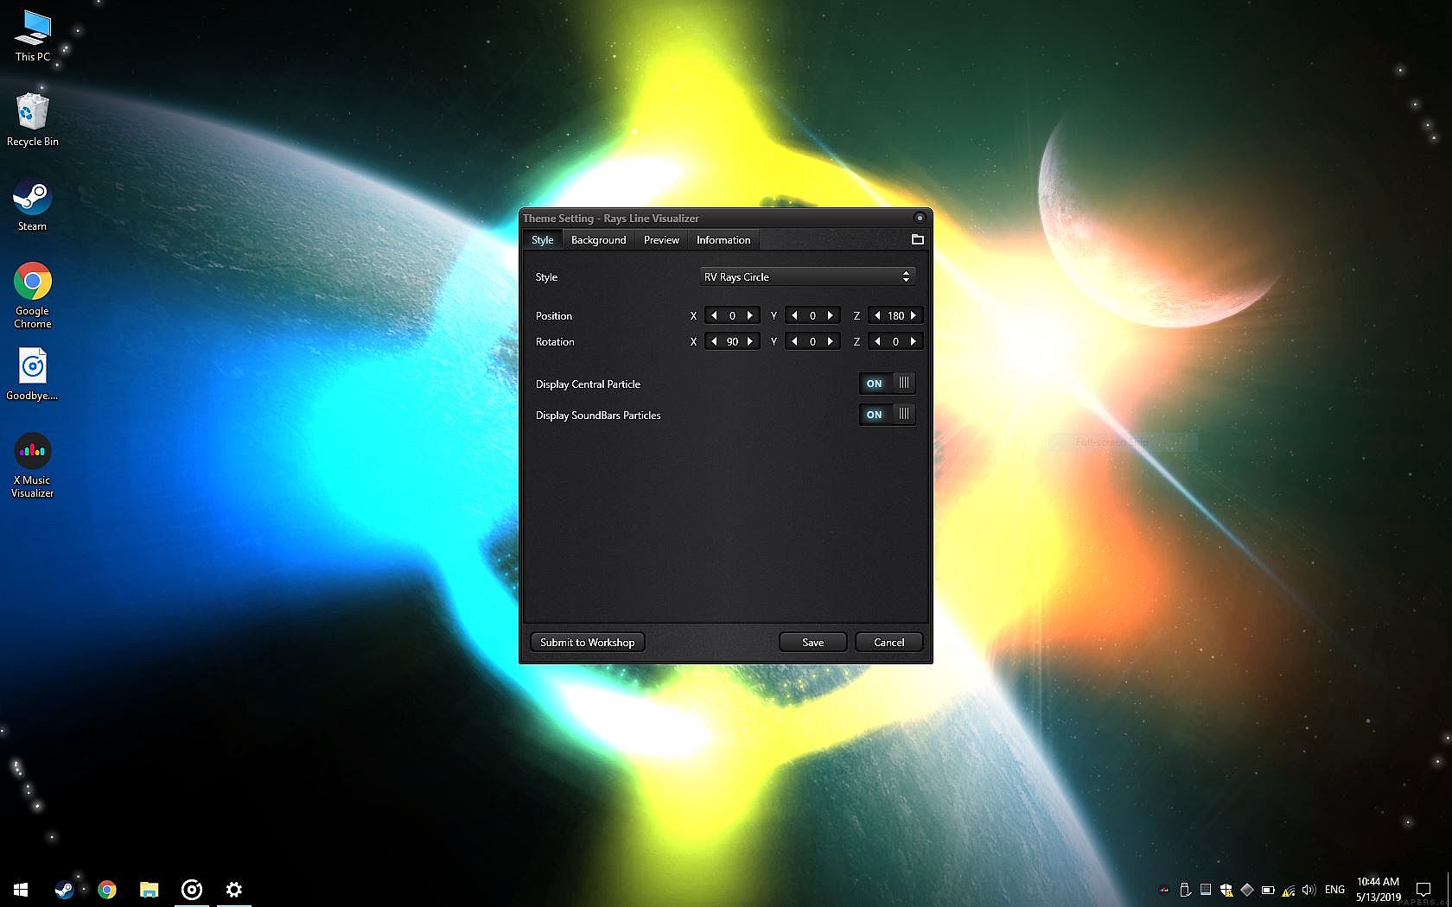The image size is (1452, 907).
Task: Click the Chrome icon in the taskbar
Action: click(107, 889)
